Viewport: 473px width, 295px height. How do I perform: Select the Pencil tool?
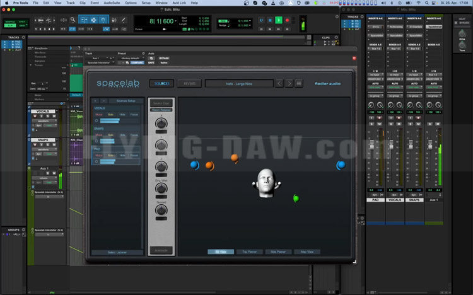(x=124, y=20)
